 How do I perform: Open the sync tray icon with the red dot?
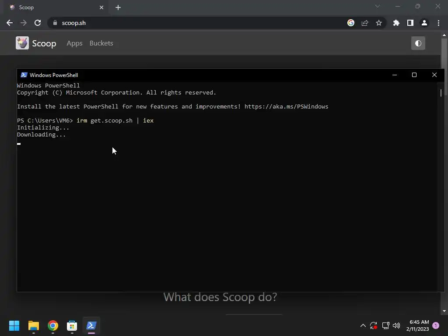pos(374,325)
